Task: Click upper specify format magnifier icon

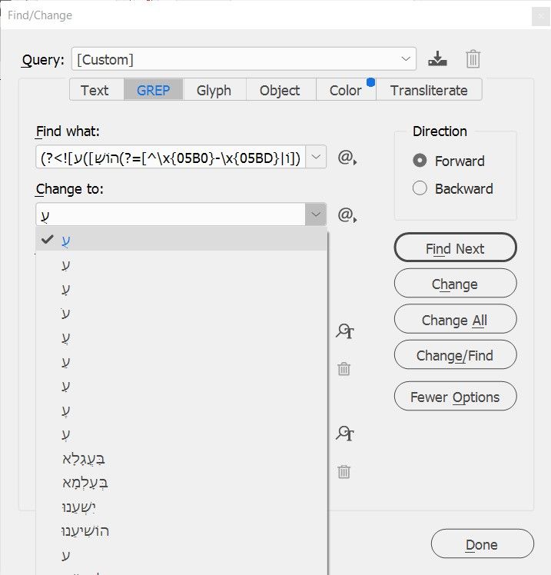Action: (x=345, y=331)
